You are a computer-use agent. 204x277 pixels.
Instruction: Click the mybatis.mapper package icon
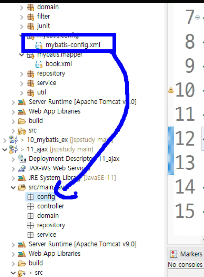[x=30, y=55]
